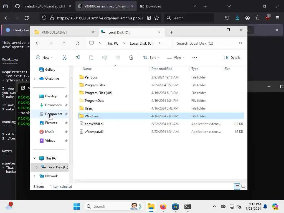This screenshot has height=213, width=284.
Task: Expand the OneDrive tree node
Action: (35, 78)
